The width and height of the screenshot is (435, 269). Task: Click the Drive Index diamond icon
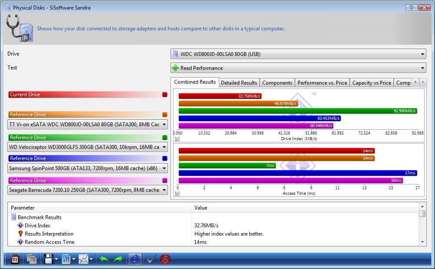click(x=20, y=225)
